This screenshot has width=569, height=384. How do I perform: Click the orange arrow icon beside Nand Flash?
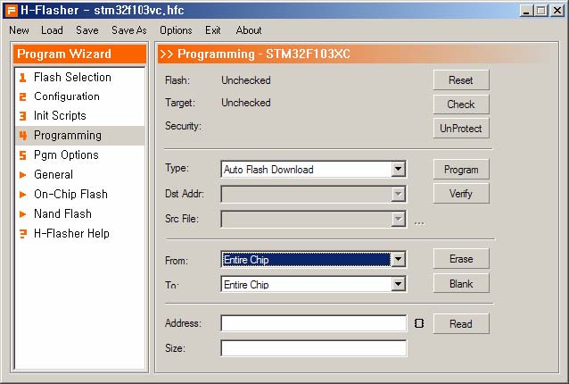(22, 214)
